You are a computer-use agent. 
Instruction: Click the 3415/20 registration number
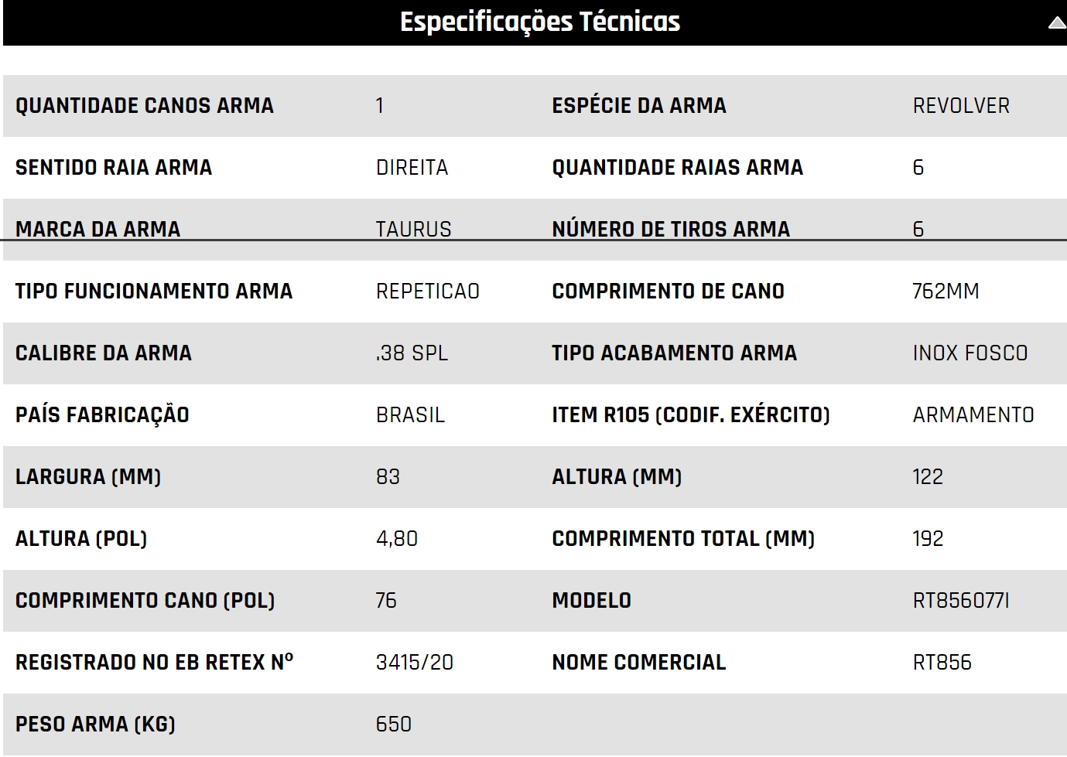(x=415, y=663)
